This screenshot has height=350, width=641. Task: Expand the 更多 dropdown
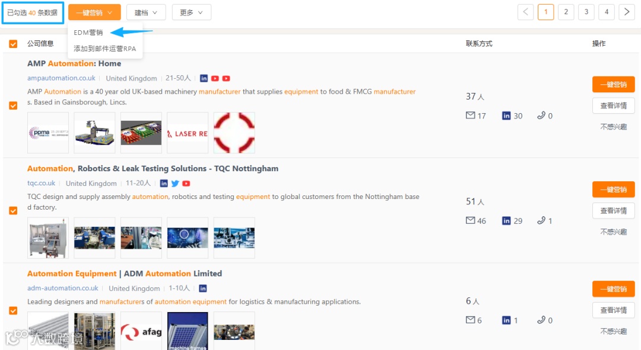191,12
